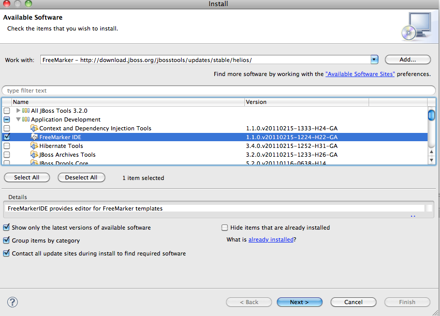Click the Details description text area
Screen dimensions: 440x316
(215, 208)
